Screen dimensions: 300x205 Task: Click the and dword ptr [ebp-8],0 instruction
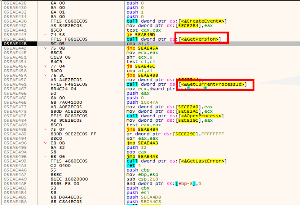point(164,184)
